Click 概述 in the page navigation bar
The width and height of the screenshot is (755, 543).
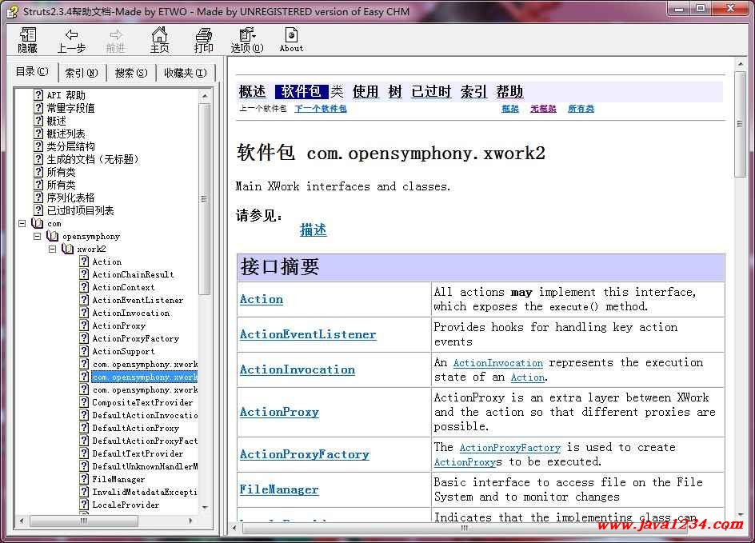(x=253, y=92)
